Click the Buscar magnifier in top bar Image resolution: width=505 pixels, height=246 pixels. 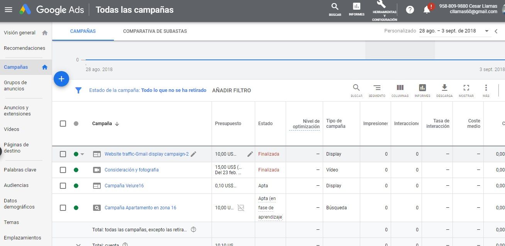pyautogui.click(x=335, y=7)
